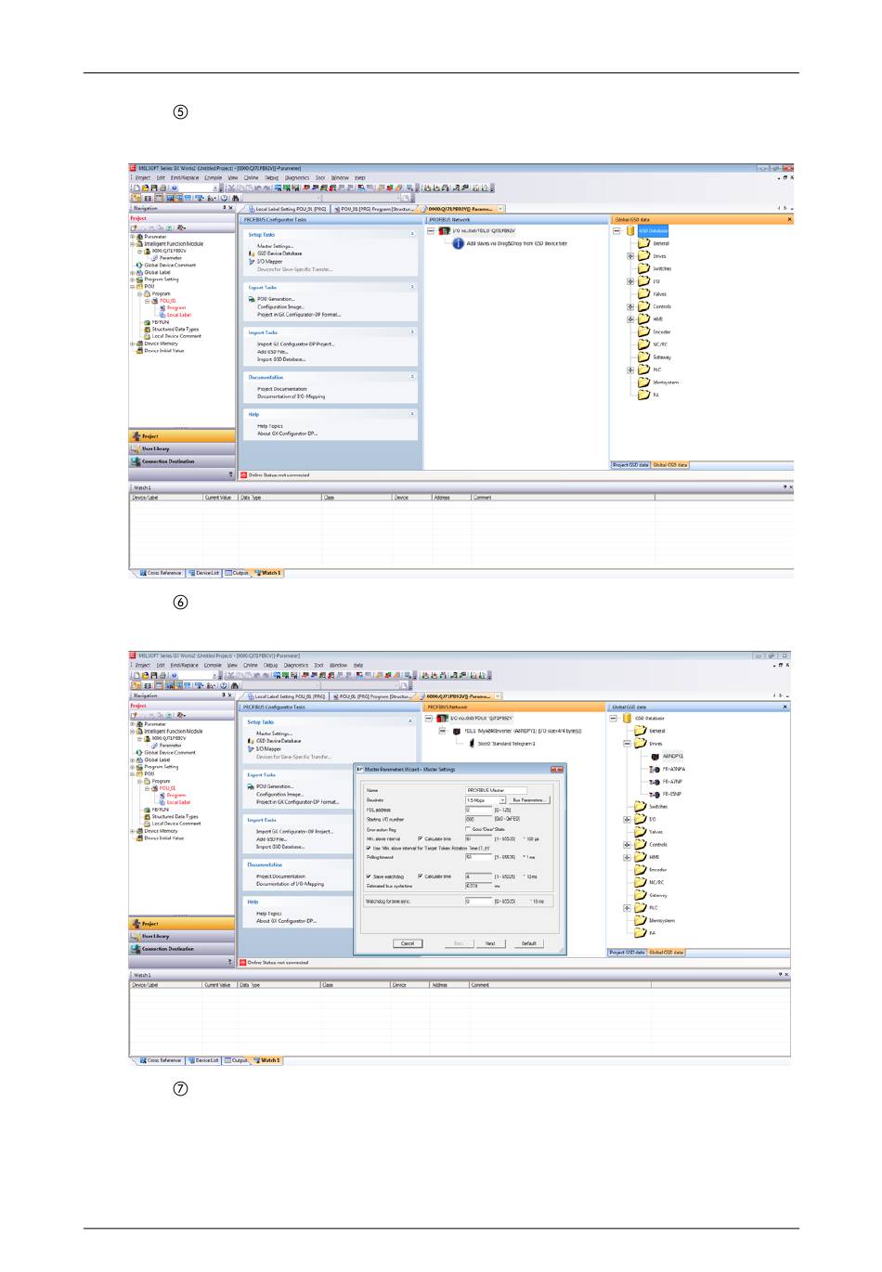Switch to Project GSD data tab in upper window

pyautogui.click(x=630, y=465)
